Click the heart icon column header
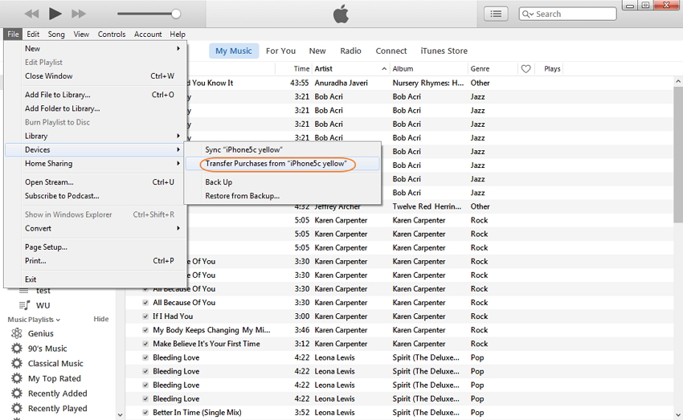Screen dimensions: 683x420 526,69
